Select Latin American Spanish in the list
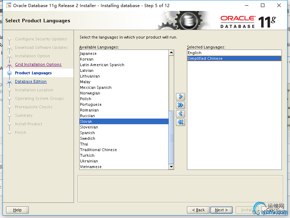The width and height of the screenshot is (290, 218). click(124, 65)
